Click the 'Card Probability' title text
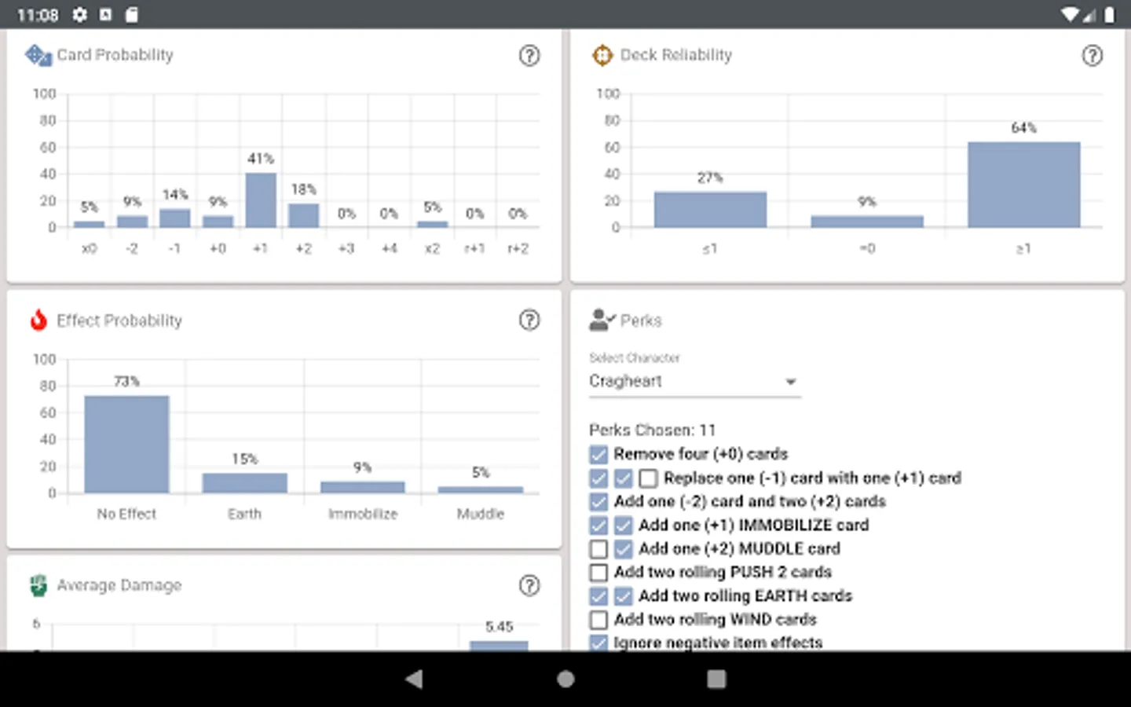 pyautogui.click(x=115, y=55)
